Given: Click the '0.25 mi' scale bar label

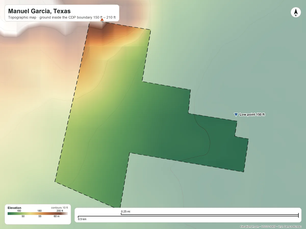Looking at the screenshot, I should coord(125,211).
